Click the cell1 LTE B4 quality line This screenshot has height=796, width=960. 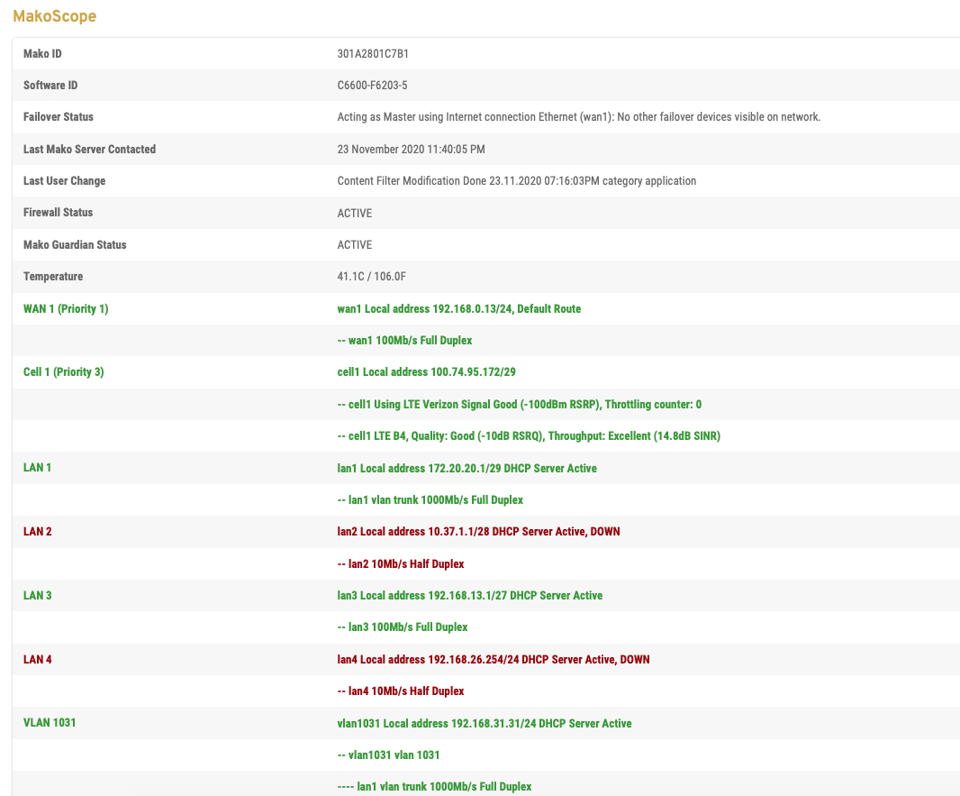(528, 436)
